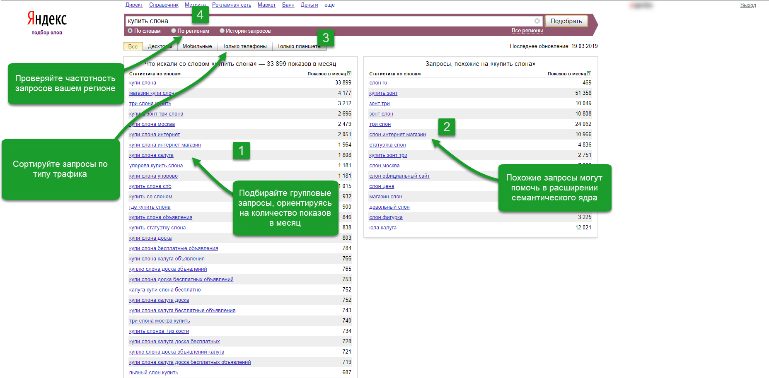Expand the ещё services menu
Viewport: 769px width, 378px height.
click(329, 5)
